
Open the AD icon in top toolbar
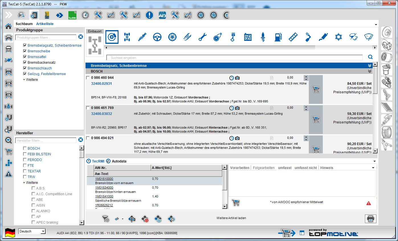[x=162, y=15]
